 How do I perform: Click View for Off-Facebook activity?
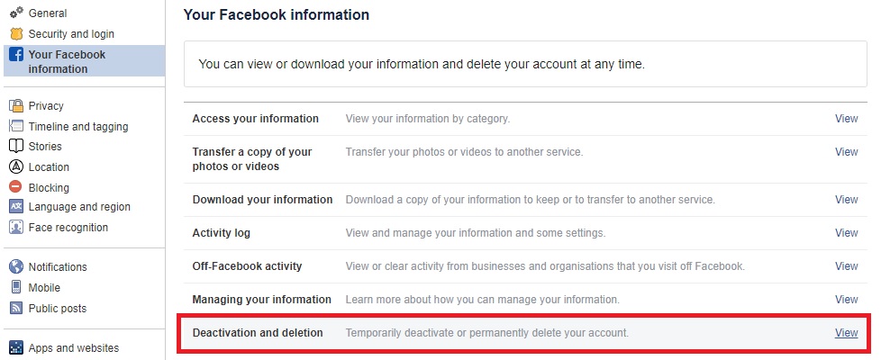[846, 266]
